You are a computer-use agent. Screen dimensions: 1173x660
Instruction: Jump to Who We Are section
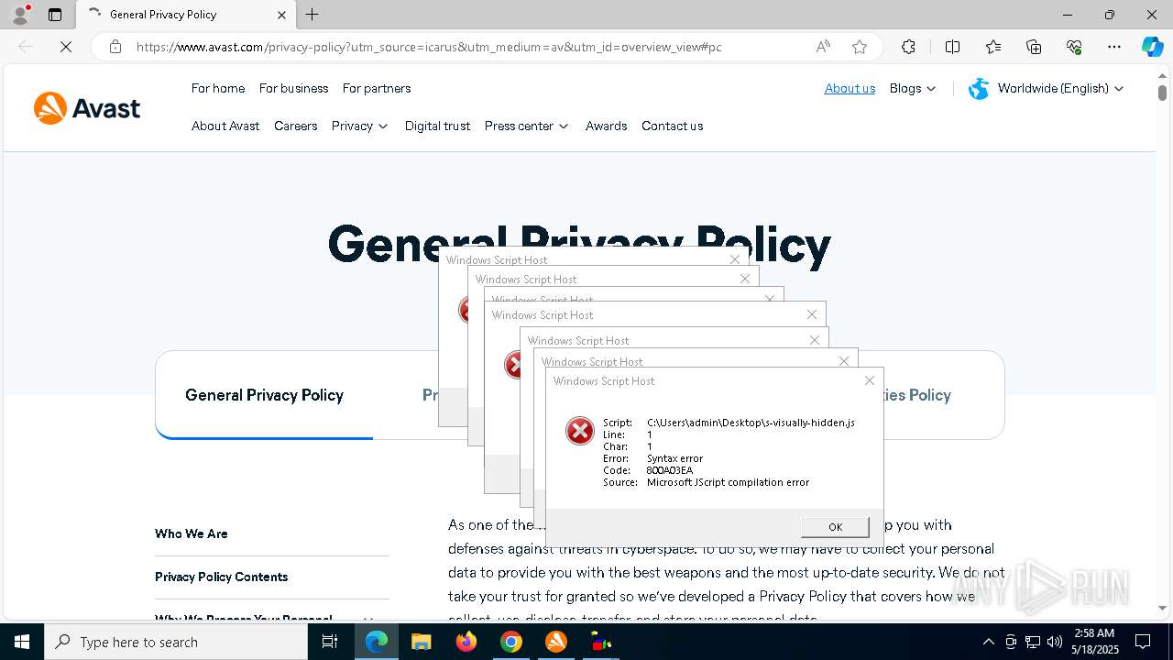(192, 533)
